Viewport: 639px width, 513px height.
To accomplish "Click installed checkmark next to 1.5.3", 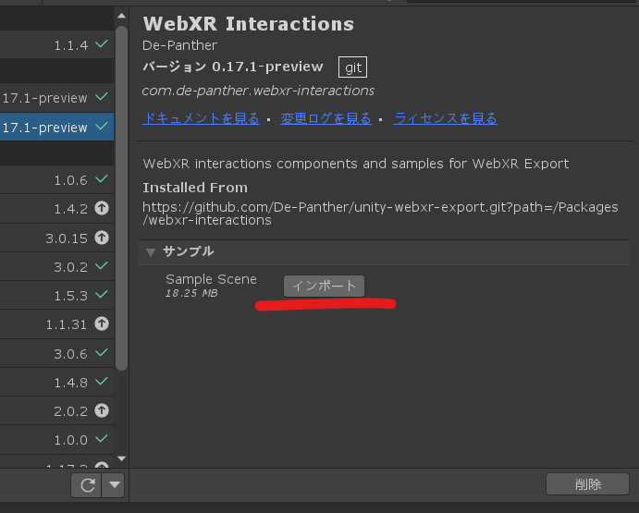I will pos(102,294).
